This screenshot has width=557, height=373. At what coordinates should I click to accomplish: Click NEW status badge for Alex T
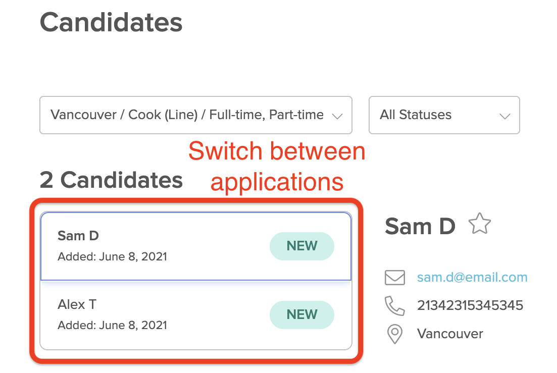pyautogui.click(x=302, y=314)
